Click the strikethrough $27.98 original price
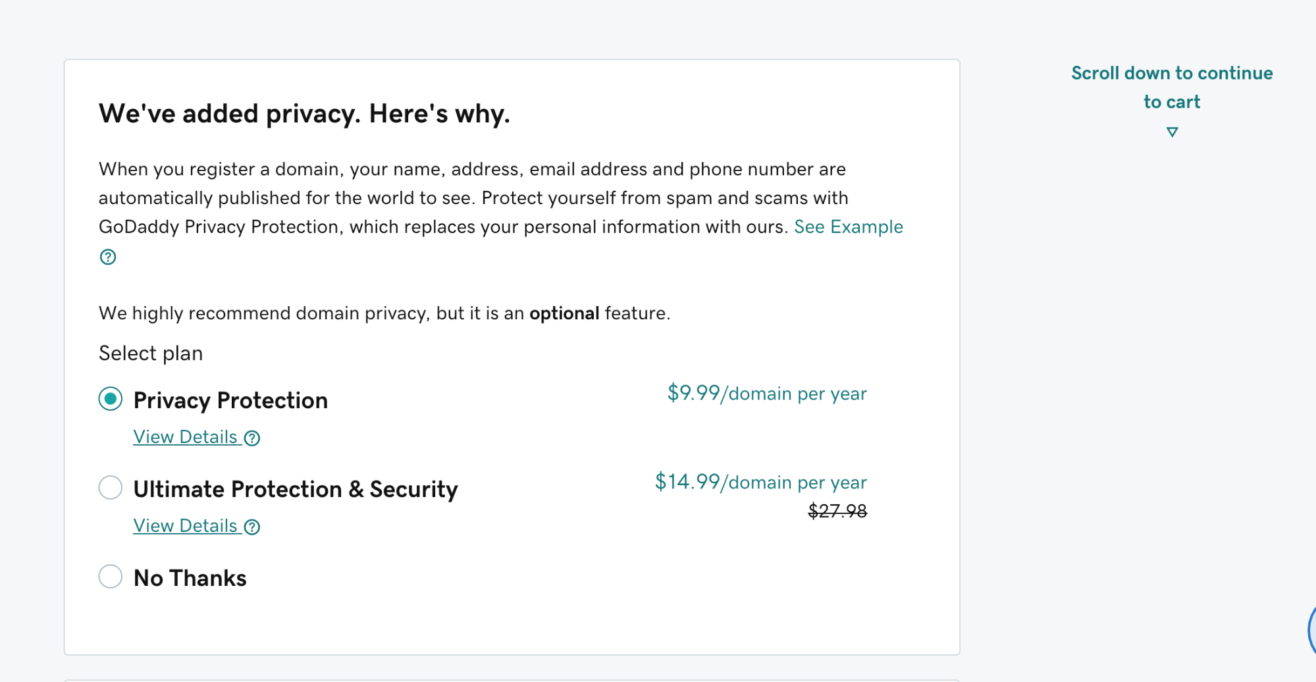1316x682 pixels. [x=837, y=511]
